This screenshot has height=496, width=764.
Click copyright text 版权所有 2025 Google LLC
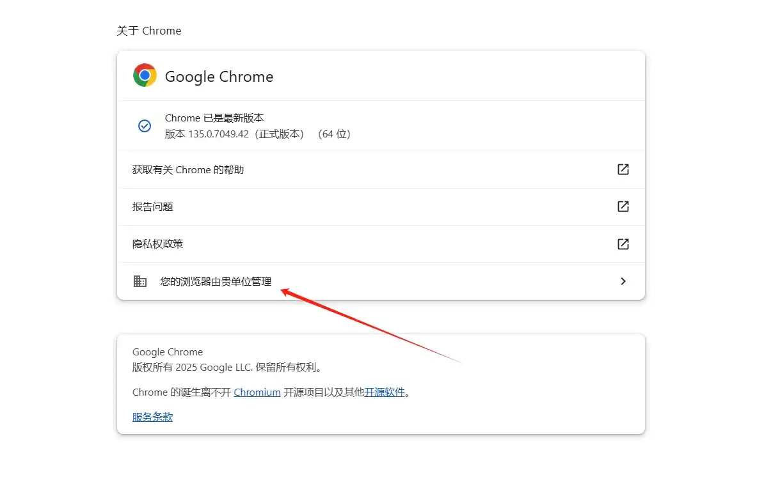pyautogui.click(x=192, y=368)
